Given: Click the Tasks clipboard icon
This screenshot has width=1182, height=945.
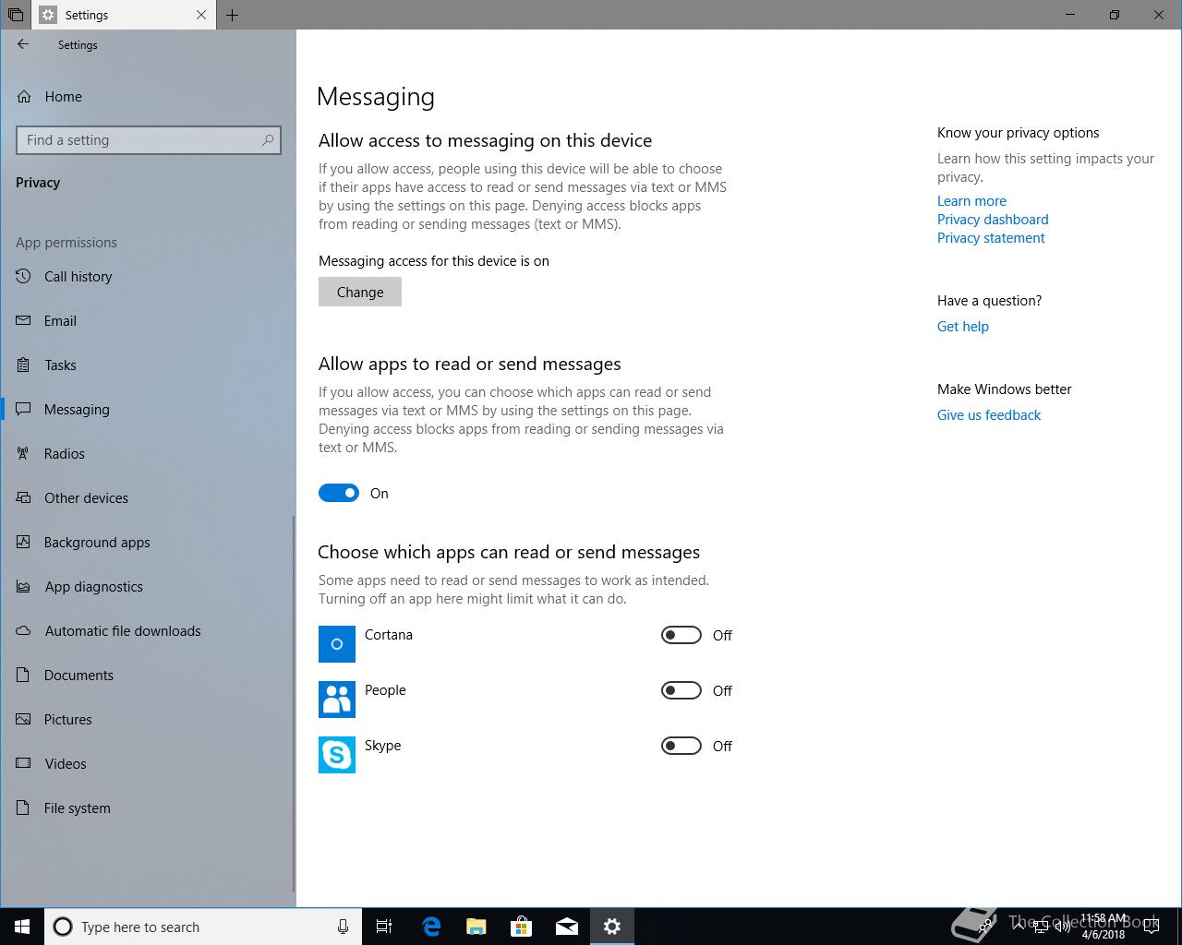Looking at the screenshot, I should click(24, 365).
